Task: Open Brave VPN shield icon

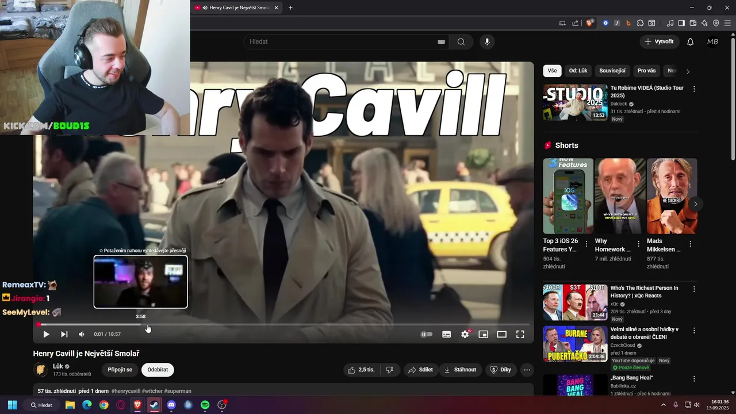Action: point(716,23)
